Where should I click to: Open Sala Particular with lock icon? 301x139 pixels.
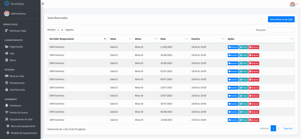(x=17, y=90)
